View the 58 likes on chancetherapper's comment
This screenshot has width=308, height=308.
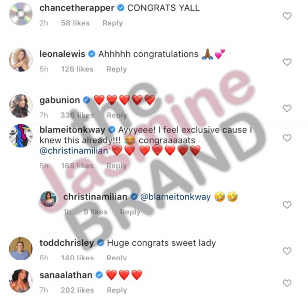click(75, 23)
